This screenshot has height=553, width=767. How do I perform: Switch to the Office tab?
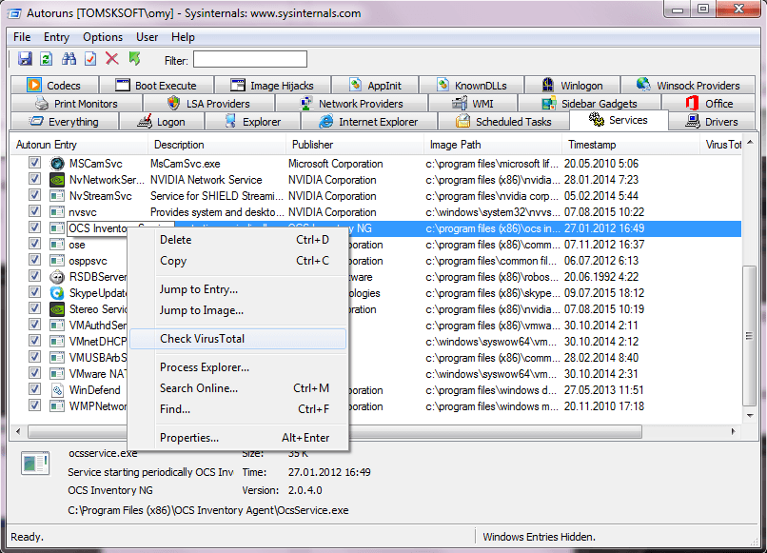coord(709,103)
